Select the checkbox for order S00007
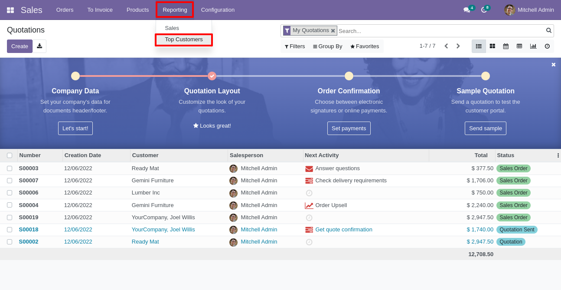 point(10,181)
